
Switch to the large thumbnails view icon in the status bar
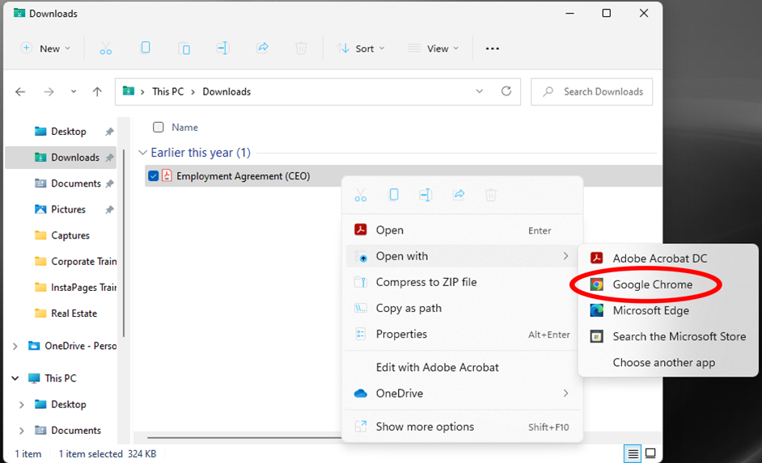(650, 454)
